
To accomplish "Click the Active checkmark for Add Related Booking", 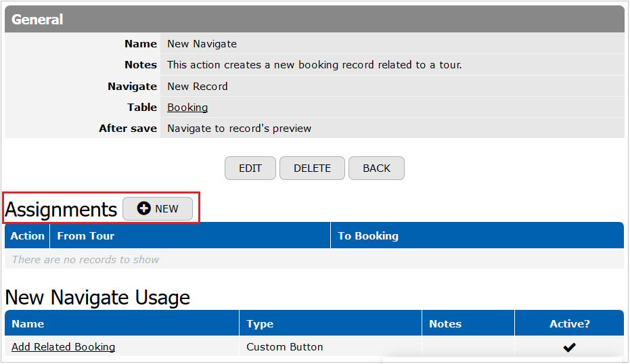I will tap(569, 347).
